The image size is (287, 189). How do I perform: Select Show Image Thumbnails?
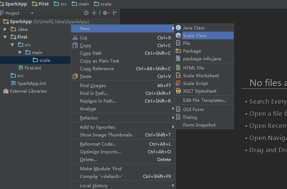click(x=123, y=135)
